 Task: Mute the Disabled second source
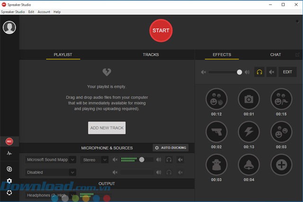180,172
